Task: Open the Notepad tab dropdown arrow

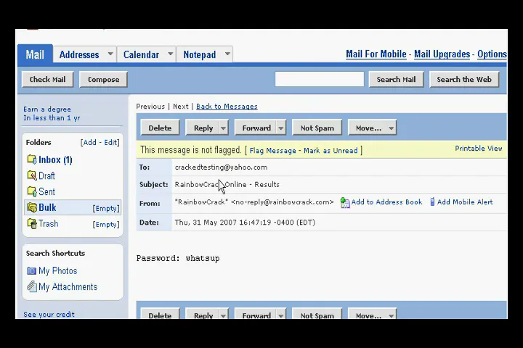Action: [x=227, y=54]
